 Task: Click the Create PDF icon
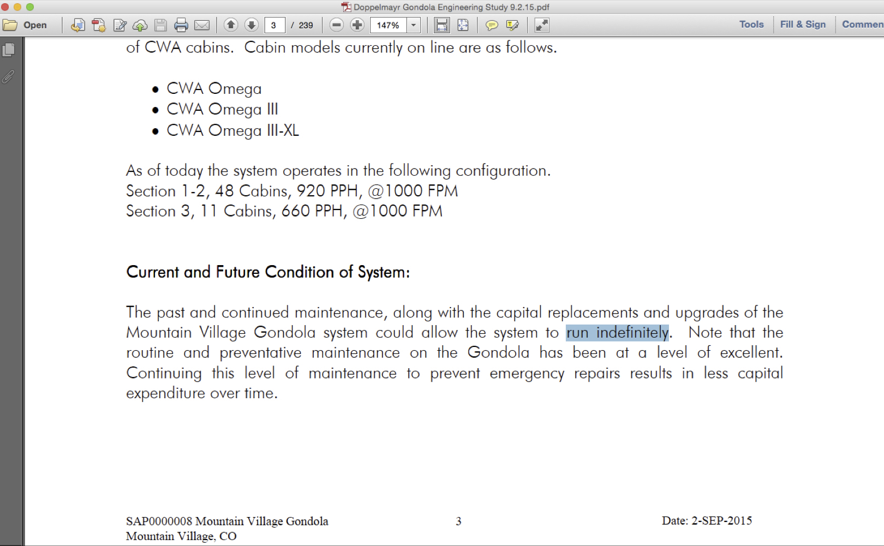point(99,25)
